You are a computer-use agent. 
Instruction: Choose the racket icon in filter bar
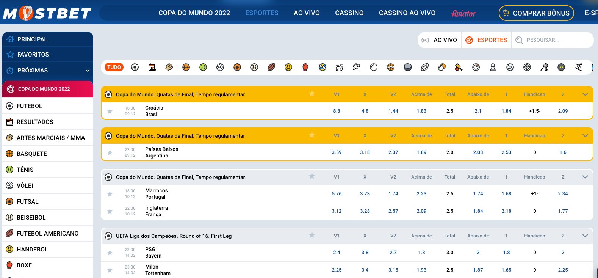point(544,67)
